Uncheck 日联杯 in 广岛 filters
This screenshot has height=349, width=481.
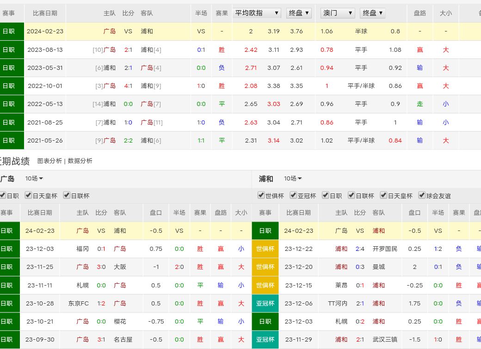tap(67, 195)
